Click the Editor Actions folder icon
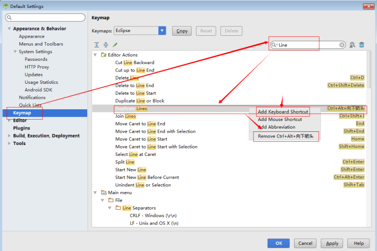Screen dimensions: 377x251 (x=104, y=55)
